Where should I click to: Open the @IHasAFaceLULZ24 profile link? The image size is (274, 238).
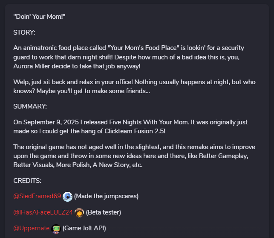tap(43, 212)
